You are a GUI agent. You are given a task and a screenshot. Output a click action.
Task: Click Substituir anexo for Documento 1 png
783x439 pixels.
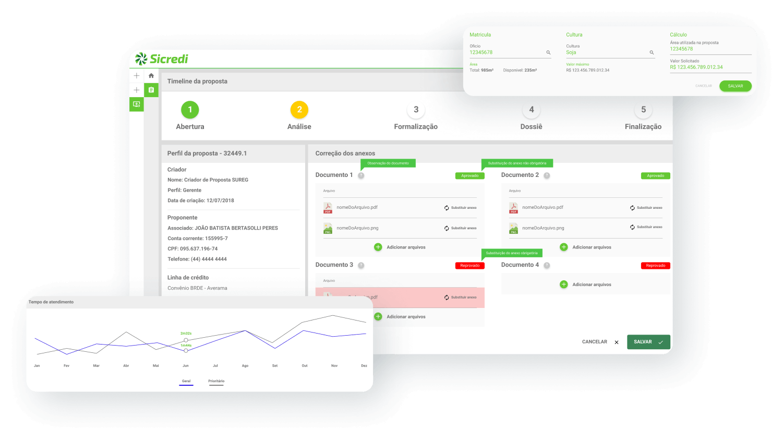[464, 228]
